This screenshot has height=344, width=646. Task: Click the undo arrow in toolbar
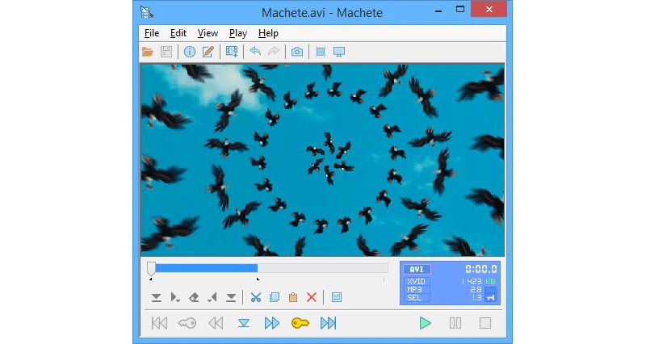255,52
